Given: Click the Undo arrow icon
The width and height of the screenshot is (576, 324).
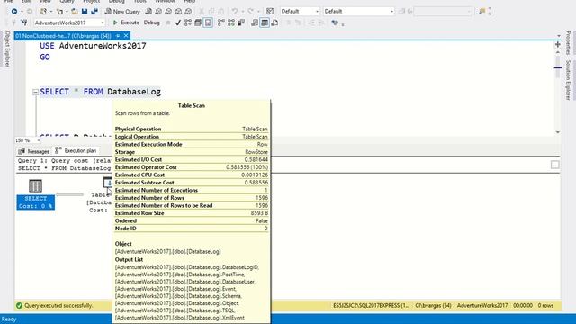Looking at the screenshot, I should pyautogui.click(x=234, y=12).
